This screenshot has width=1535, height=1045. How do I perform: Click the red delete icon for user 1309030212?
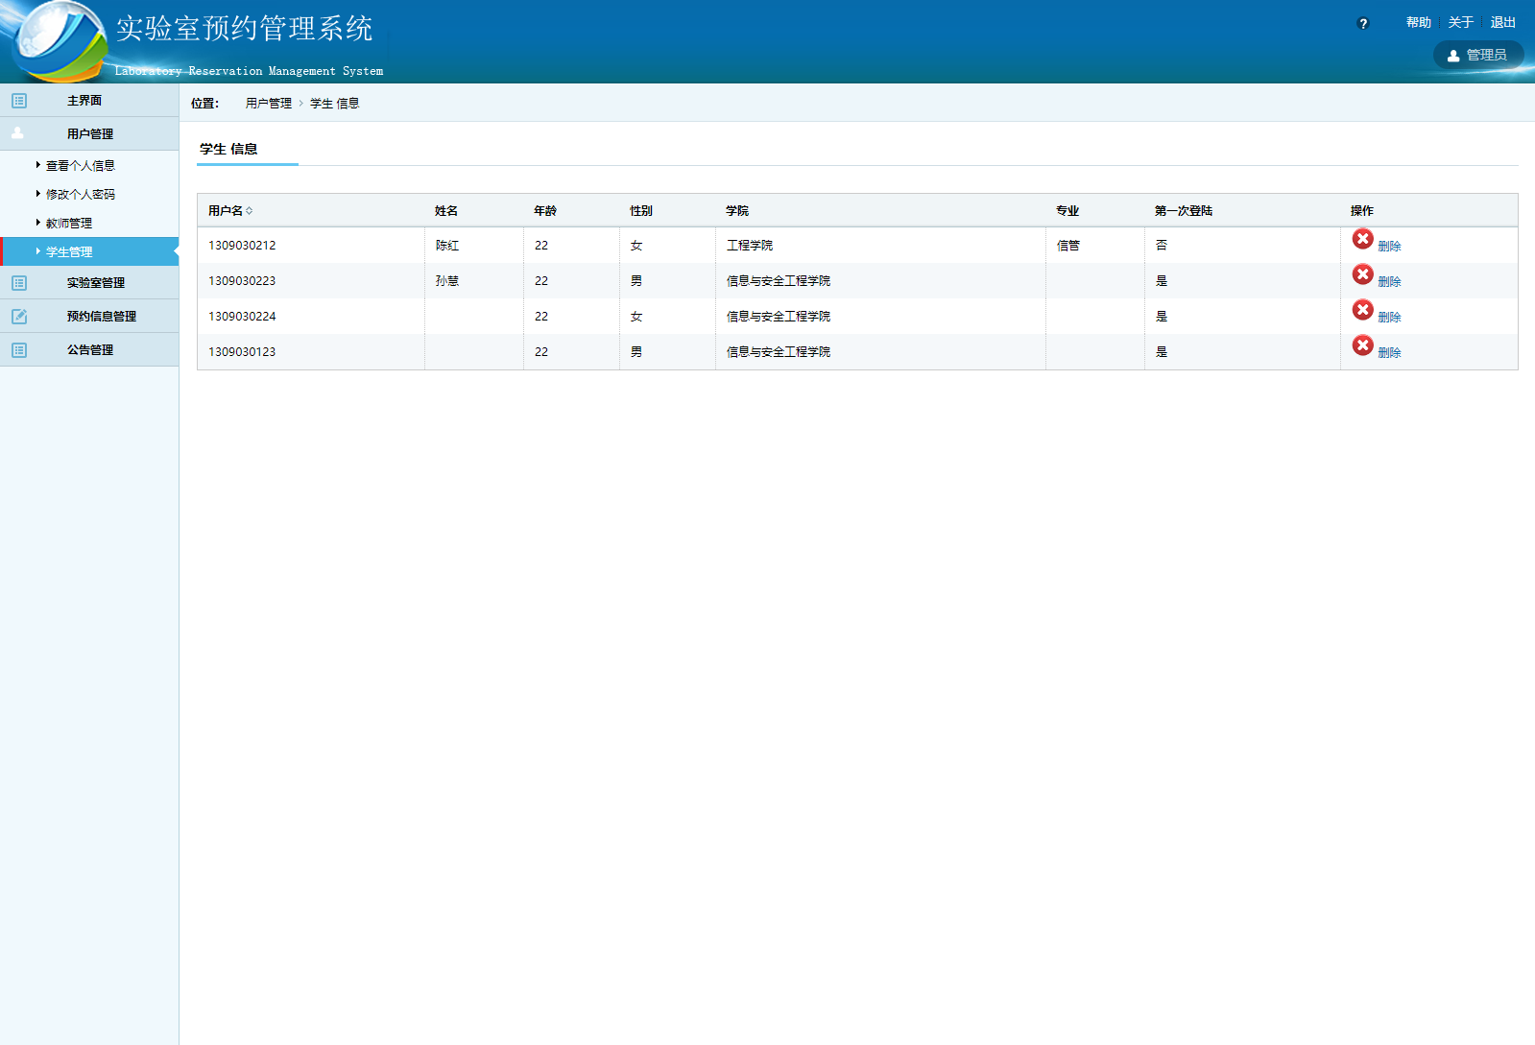tap(1362, 239)
